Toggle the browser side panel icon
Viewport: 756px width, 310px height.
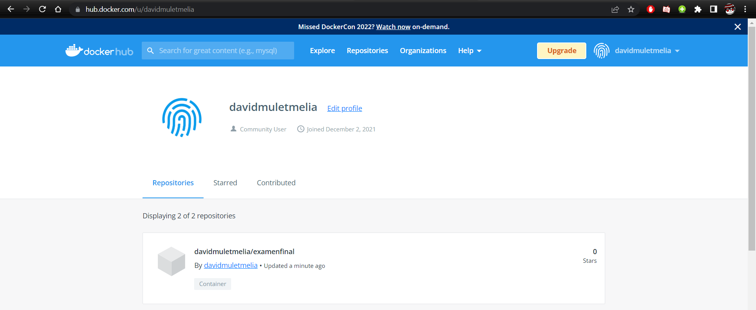pos(713,9)
